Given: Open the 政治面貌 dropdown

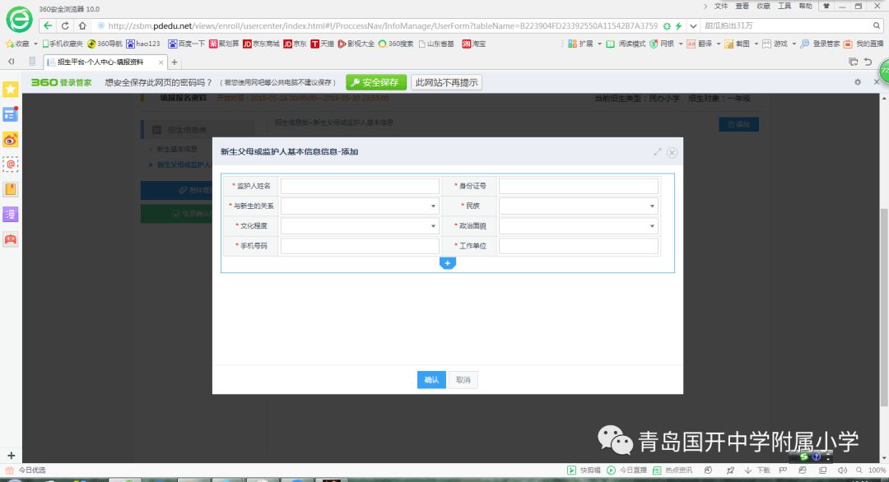Looking at the screenshot, I should pyautogui.click(x=578, y=226).
